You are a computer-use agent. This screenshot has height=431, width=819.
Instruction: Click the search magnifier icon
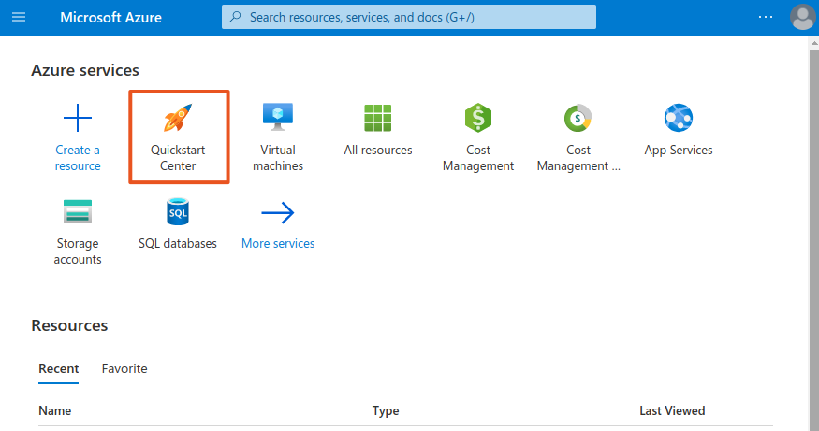(236, 17)
